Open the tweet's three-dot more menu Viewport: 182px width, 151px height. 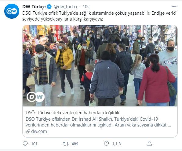pyautogui.click(x=175, y=7)
